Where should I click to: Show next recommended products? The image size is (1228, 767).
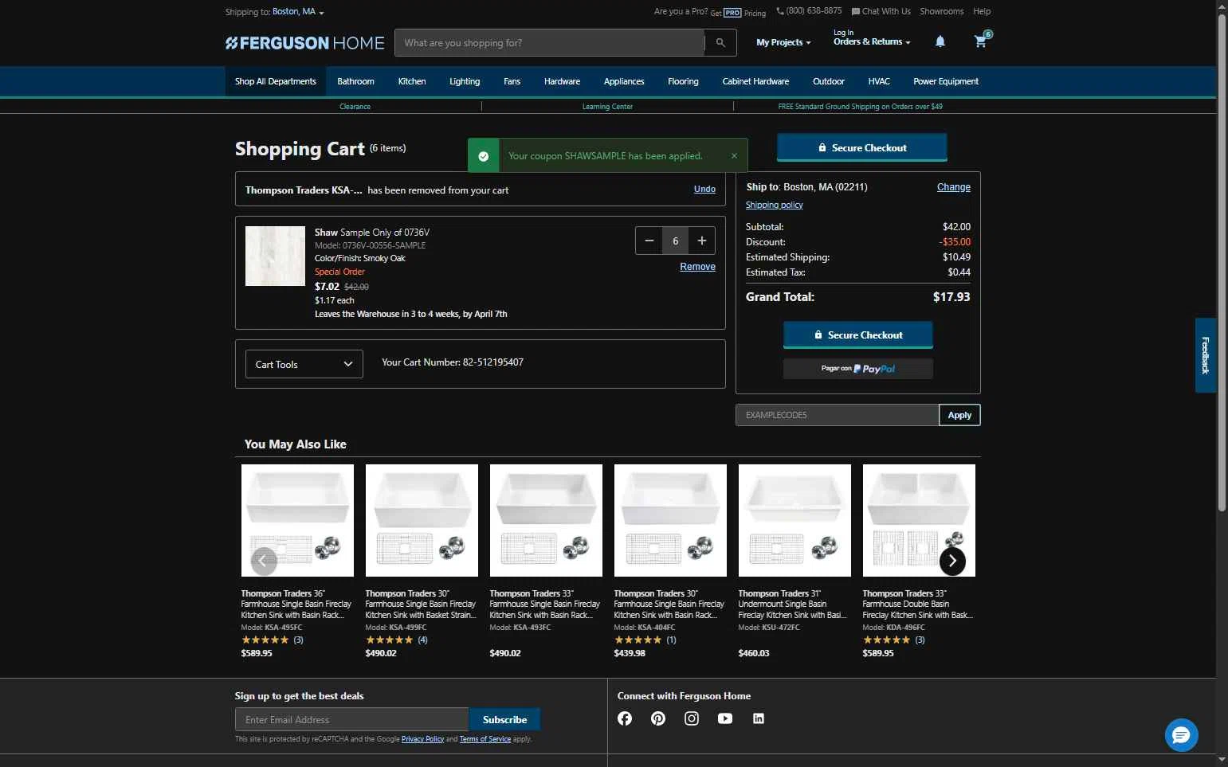(952, 561)
